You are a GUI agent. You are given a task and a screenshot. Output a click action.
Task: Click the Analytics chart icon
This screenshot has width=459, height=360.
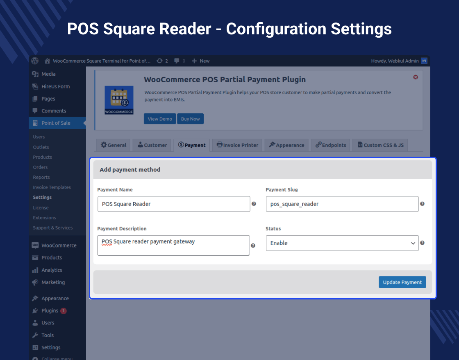pyautogui.click(x=36, y=270)
